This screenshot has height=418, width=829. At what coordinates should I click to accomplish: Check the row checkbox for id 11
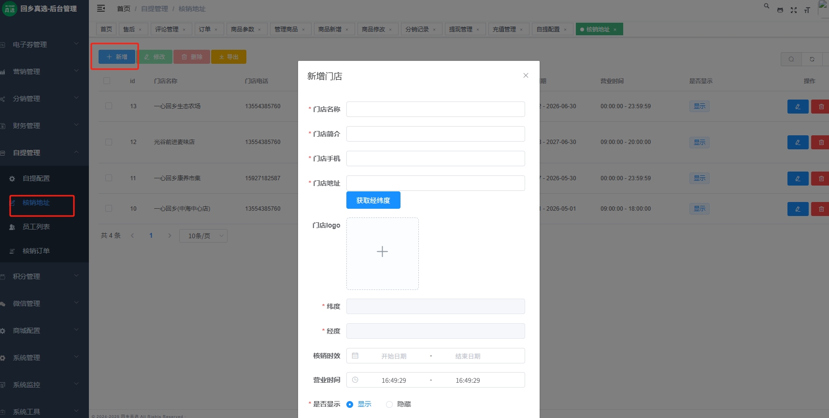coord(109,178)
